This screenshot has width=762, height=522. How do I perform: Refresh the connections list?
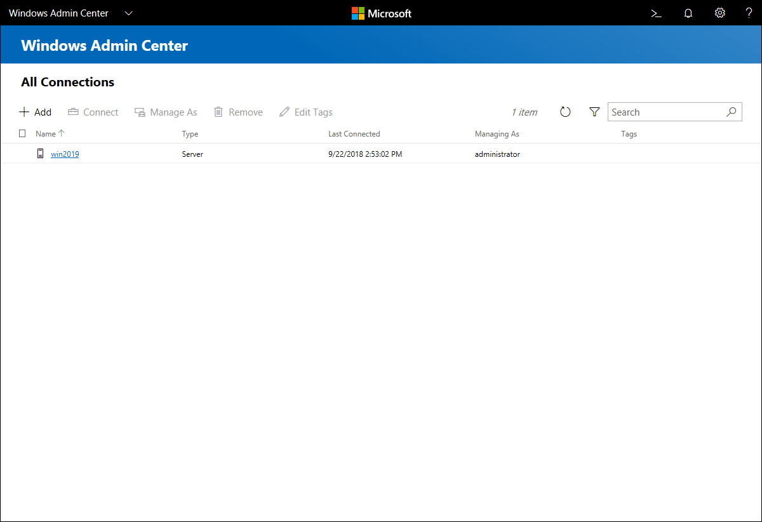(x=565, y=112)
